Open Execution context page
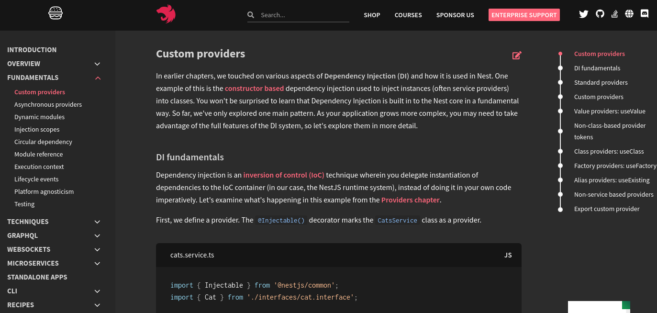 pos(39,167)
